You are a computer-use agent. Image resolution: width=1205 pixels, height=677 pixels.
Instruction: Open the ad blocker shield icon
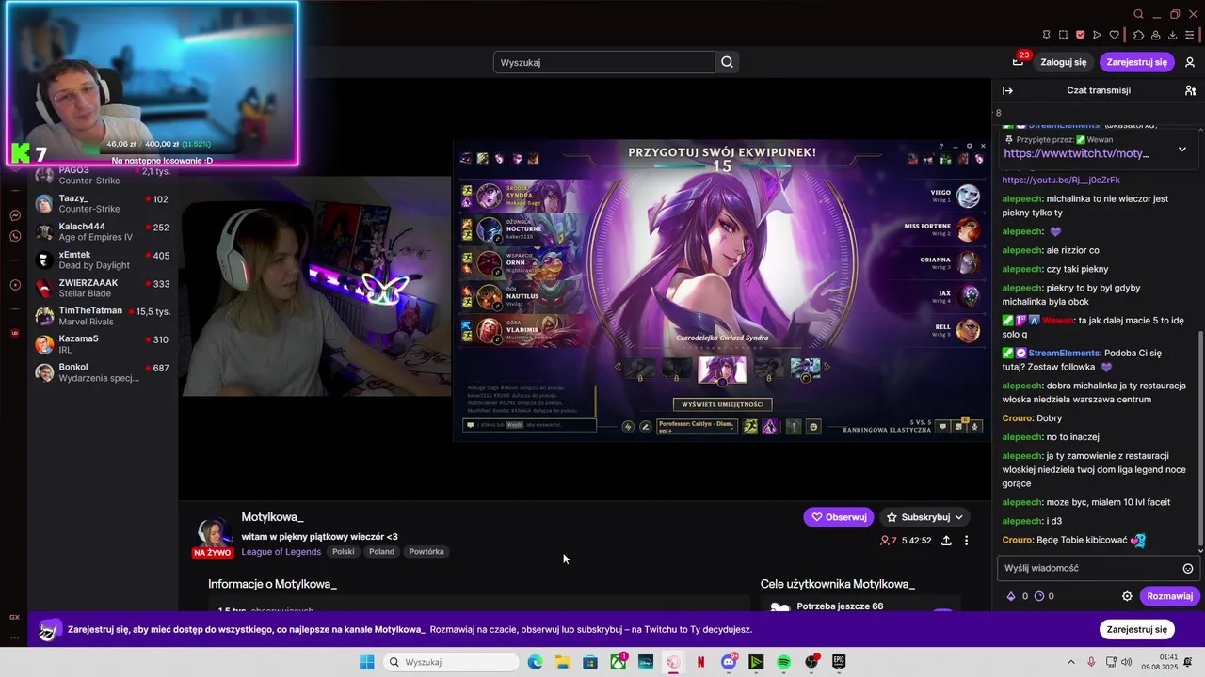[x=1080, y=35]
